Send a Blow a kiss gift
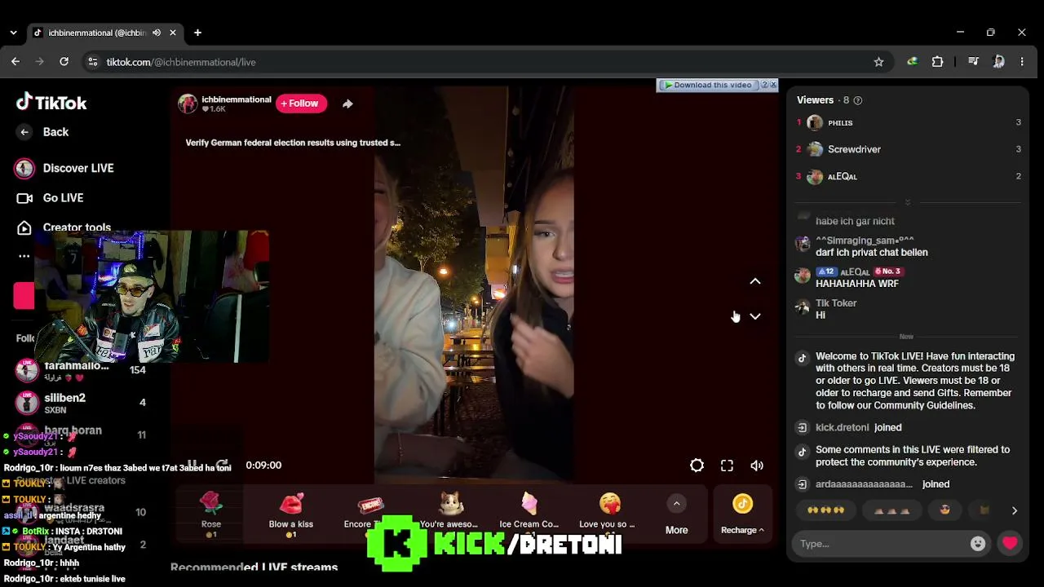 click(291, 514)
